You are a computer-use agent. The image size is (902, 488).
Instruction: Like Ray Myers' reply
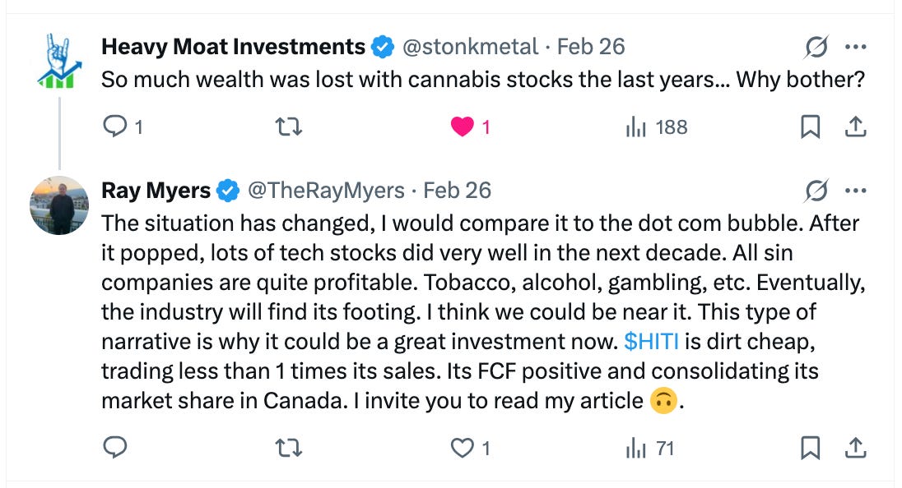tap(463, 449)
